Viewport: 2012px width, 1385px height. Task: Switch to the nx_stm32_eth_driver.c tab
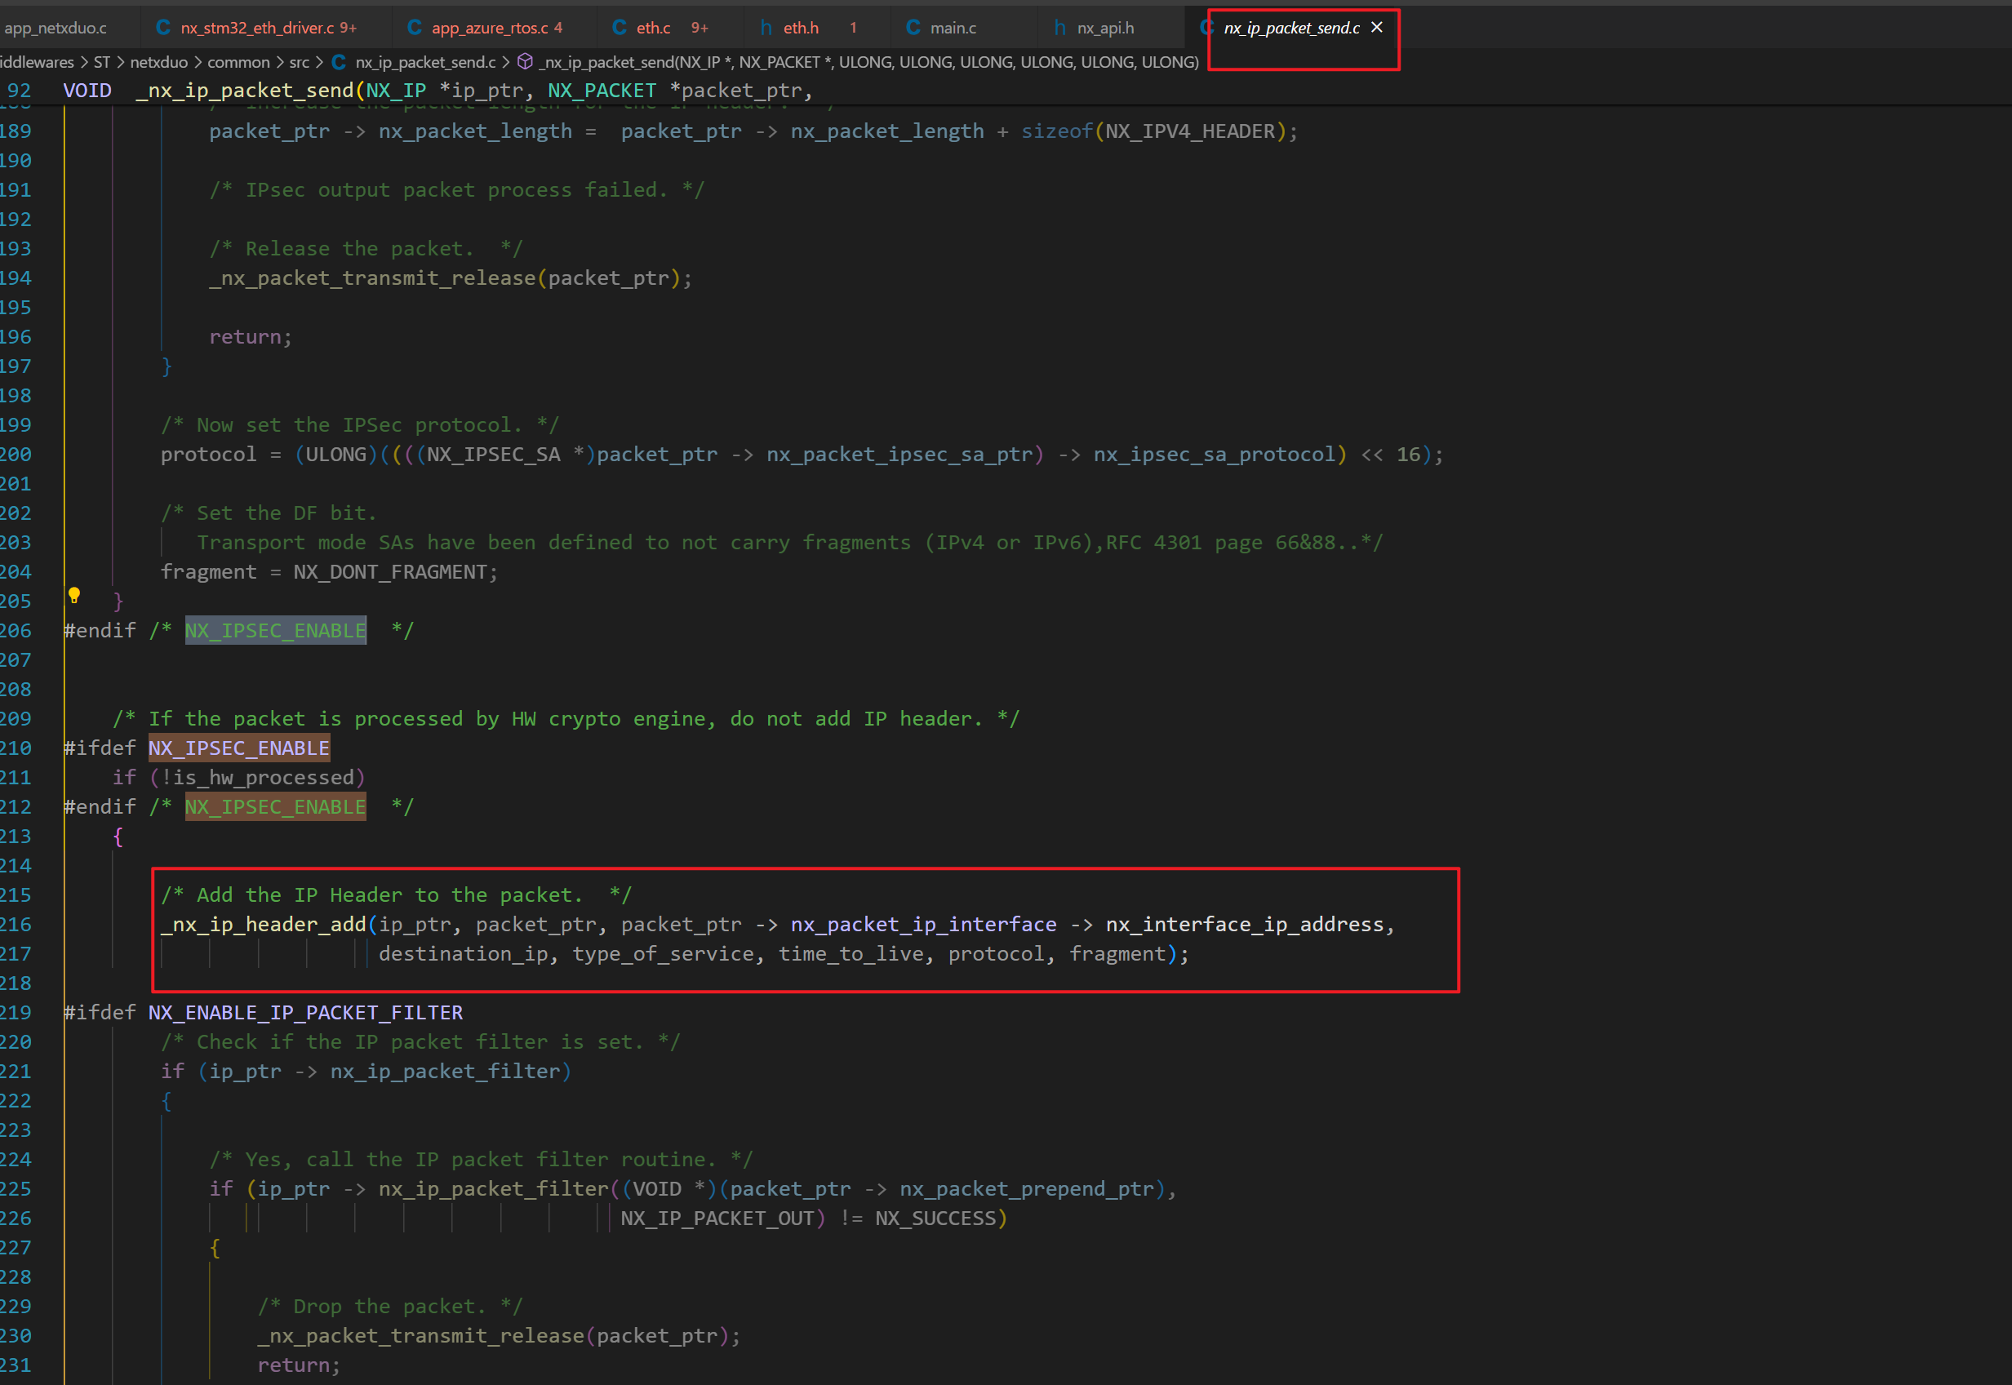pyautogui.click(x=257, y=28)
